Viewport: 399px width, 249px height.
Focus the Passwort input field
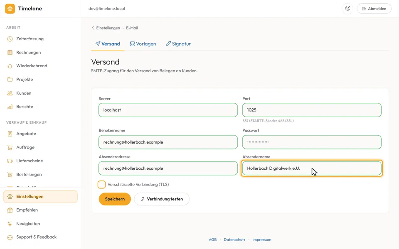click(x=312, y=142)
